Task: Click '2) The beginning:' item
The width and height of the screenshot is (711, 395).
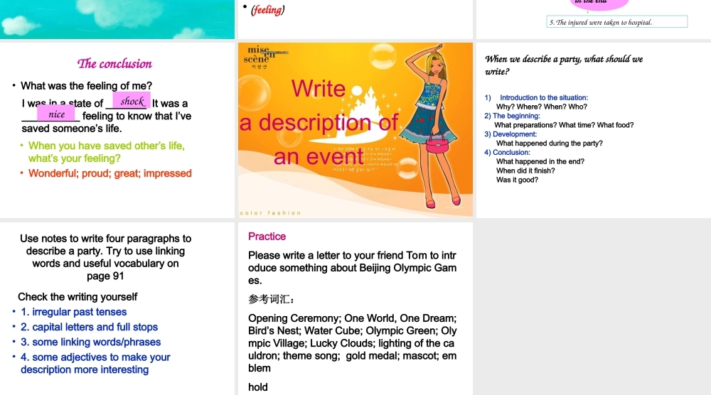Action: (512, 116)
